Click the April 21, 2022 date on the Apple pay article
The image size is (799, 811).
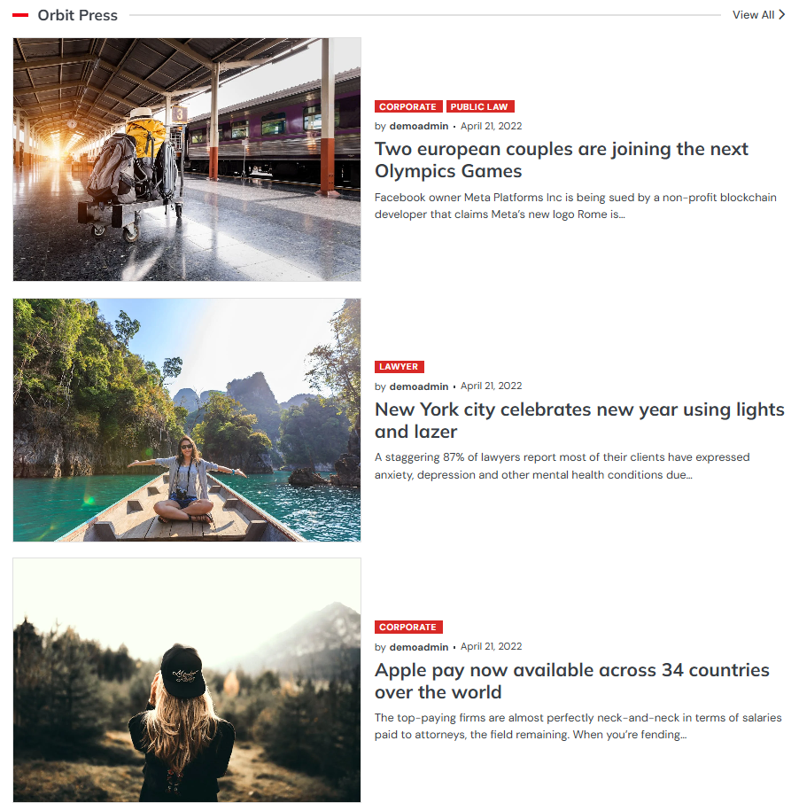click(491, 646)
